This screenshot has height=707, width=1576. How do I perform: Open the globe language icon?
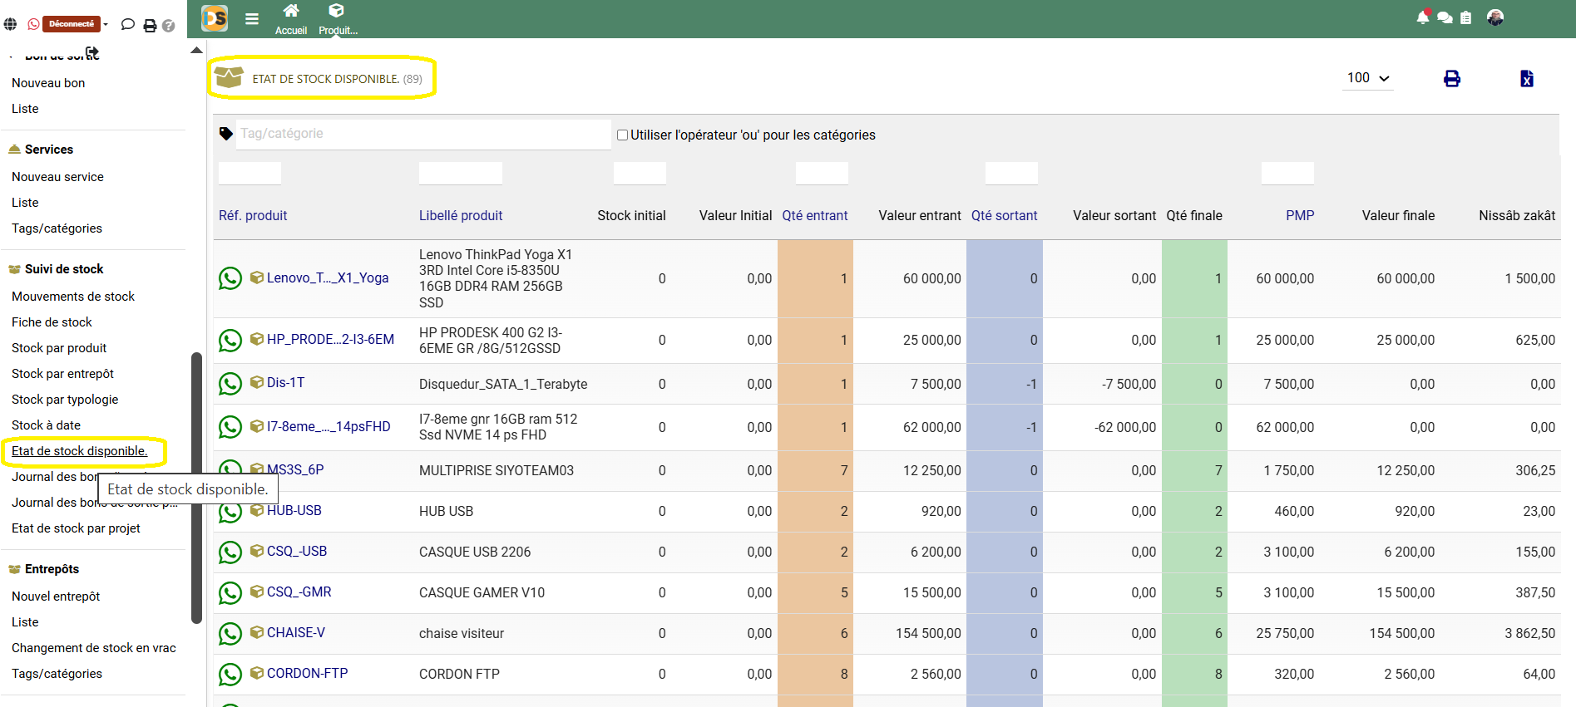click(x=10, y=25)
